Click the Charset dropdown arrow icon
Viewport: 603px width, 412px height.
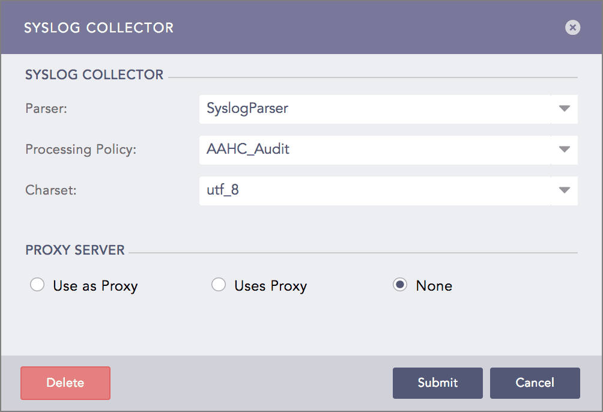point(563,190)
